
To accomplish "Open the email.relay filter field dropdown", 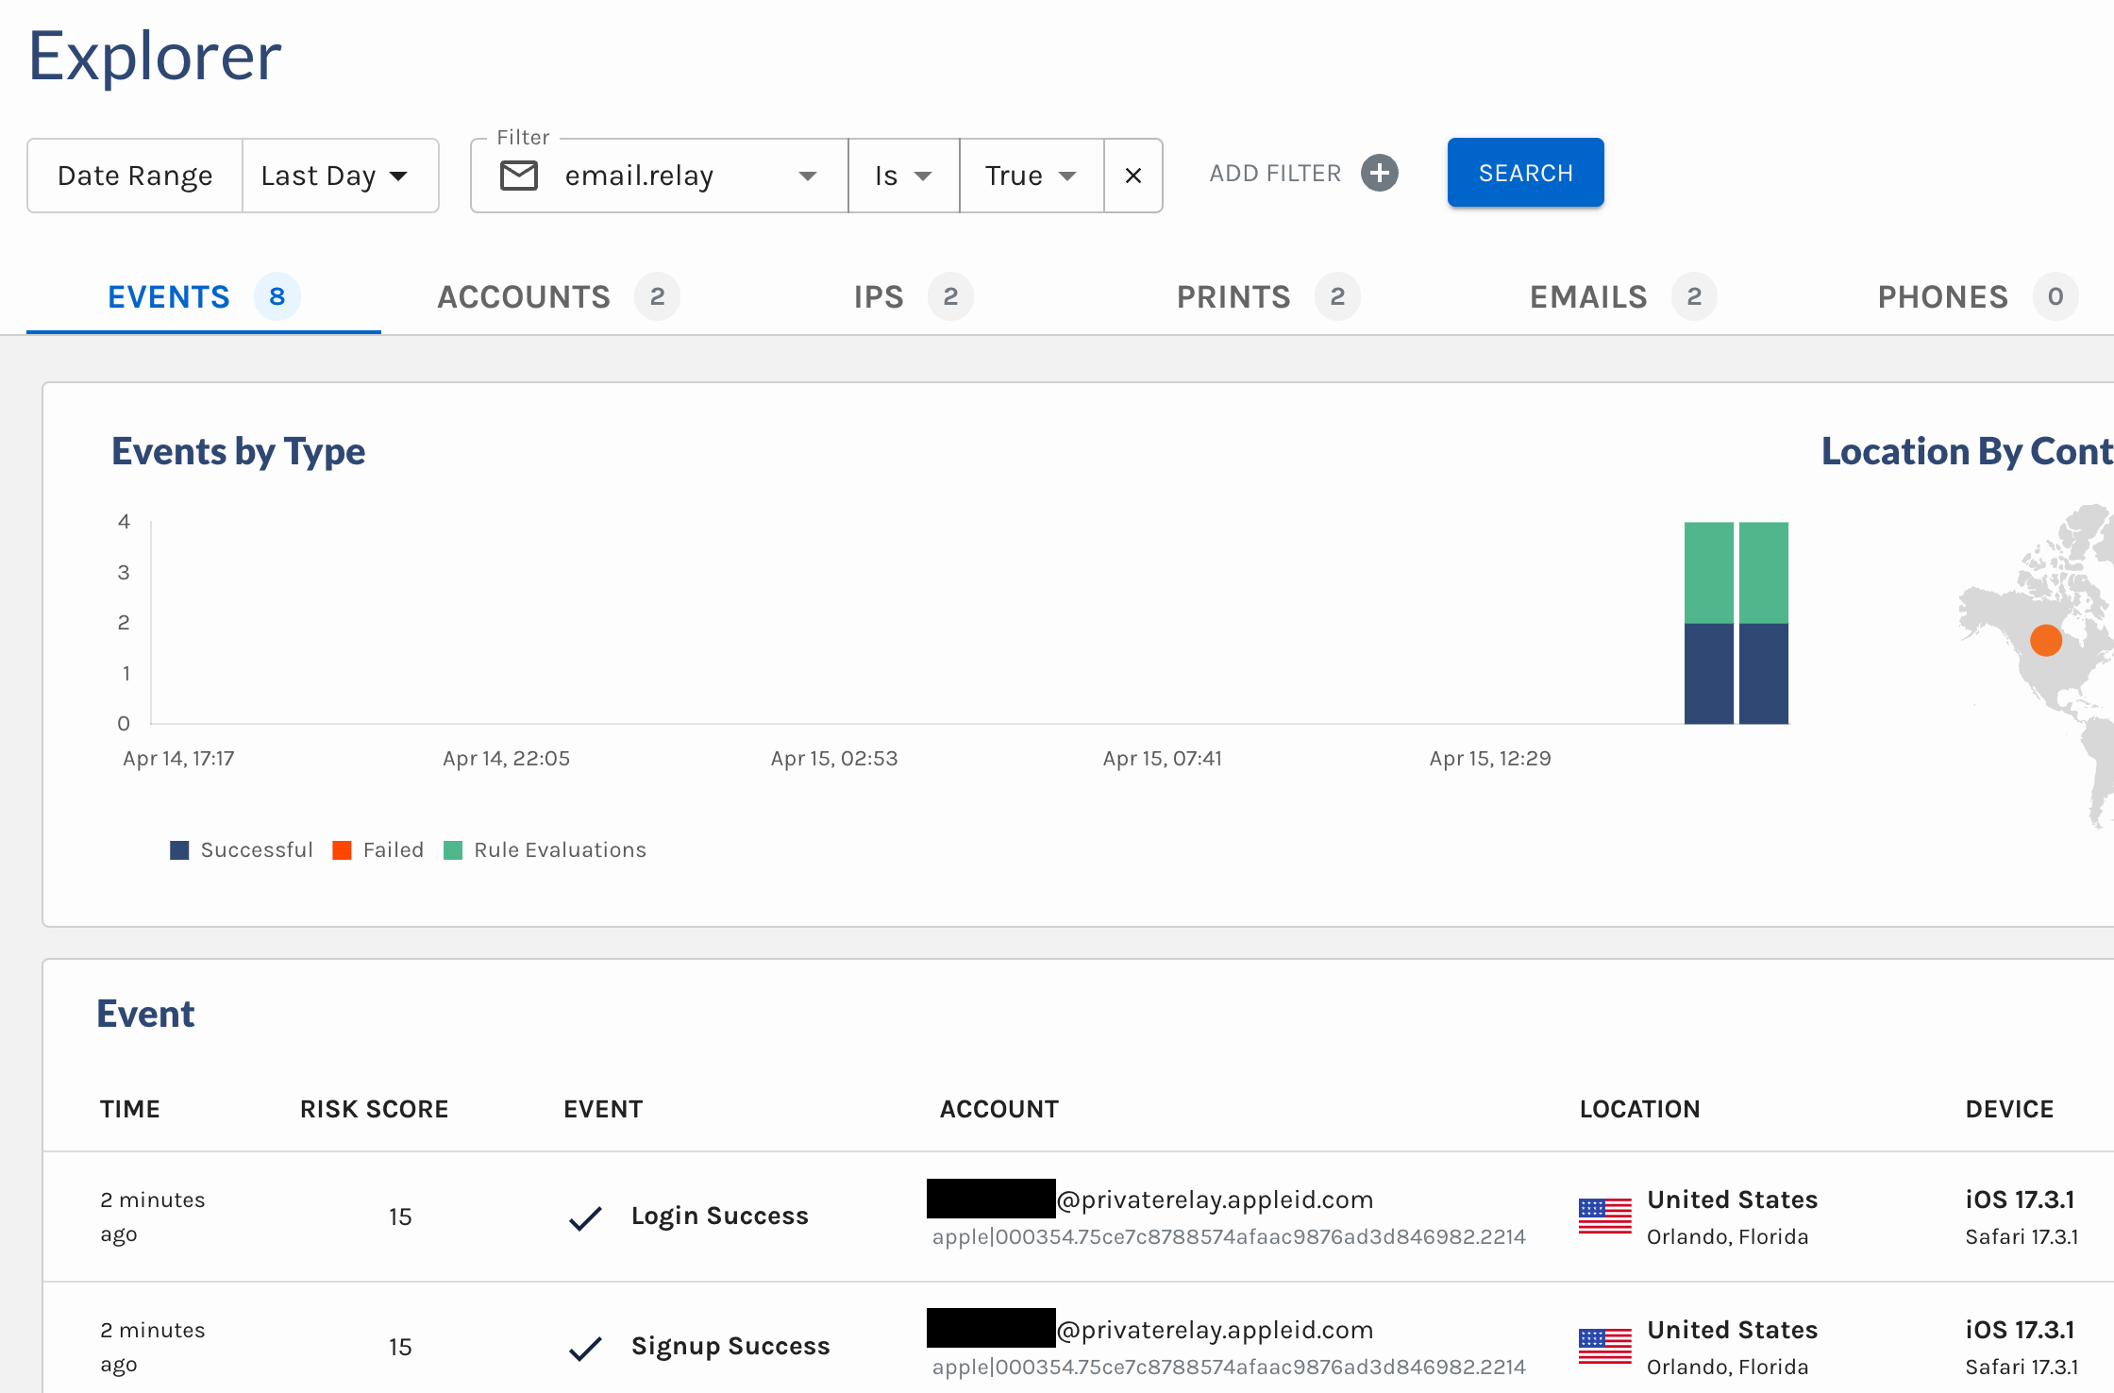I will coord(659,176).
